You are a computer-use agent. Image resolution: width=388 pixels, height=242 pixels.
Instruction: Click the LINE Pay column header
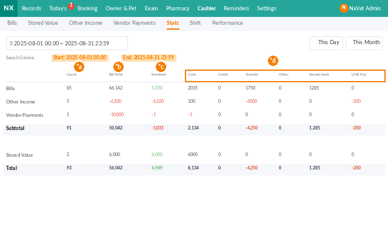359,74
